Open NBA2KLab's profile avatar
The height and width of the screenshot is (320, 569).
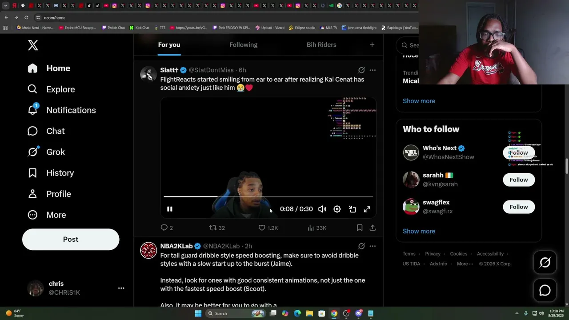(x=148, y=250)
